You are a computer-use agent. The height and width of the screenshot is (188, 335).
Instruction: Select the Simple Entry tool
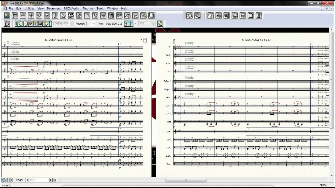tap(55, 15)
